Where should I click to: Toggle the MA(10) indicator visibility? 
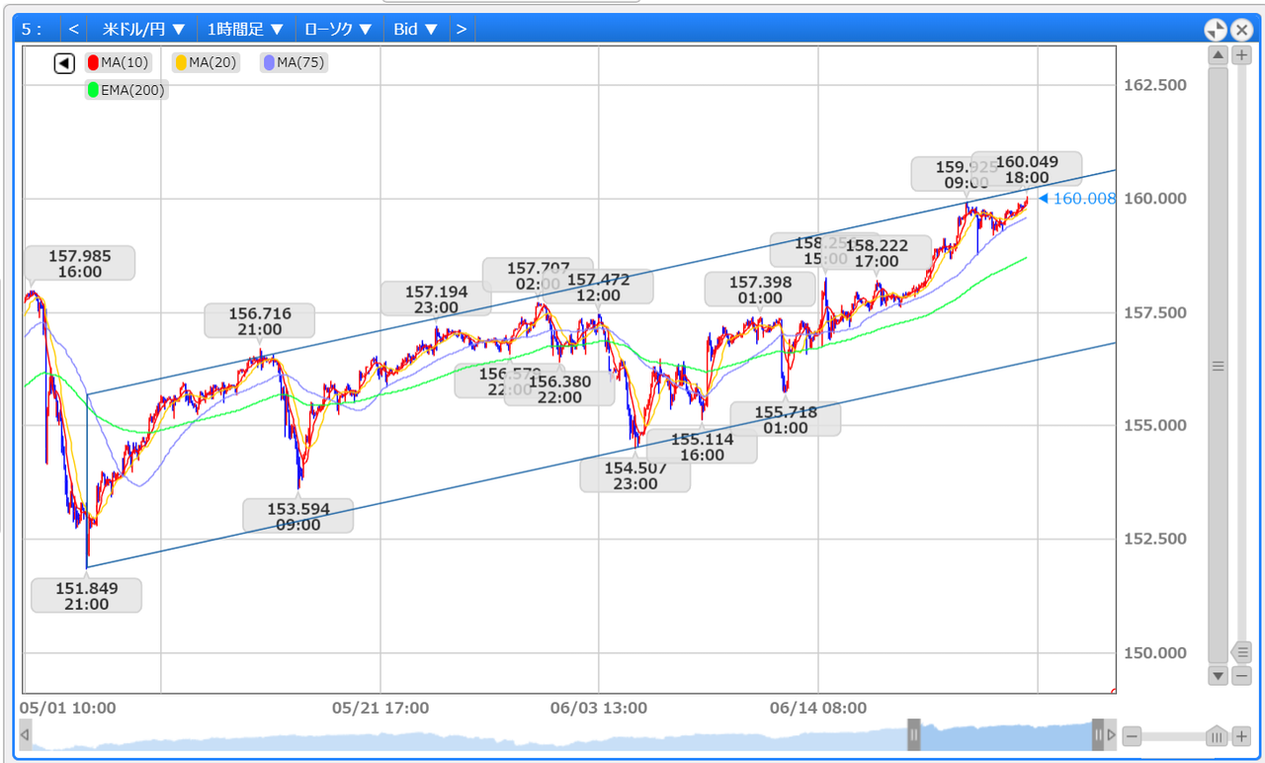[x=119, y=62]
